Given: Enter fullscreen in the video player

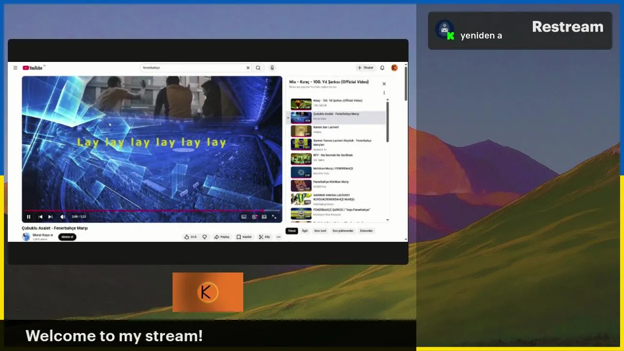Looking at the screenshot, I should click(274, 217).
